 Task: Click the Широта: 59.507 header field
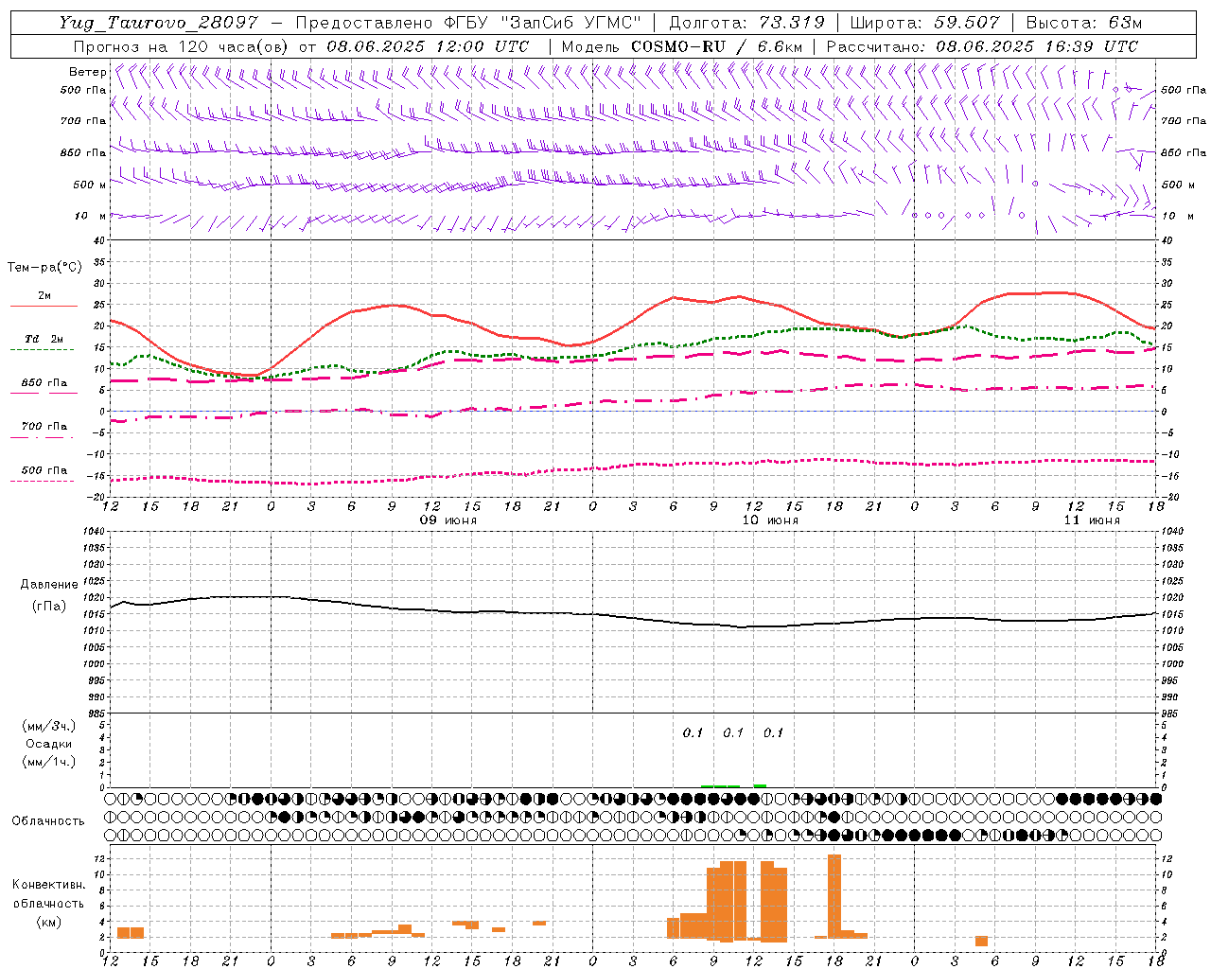(924, 23)
